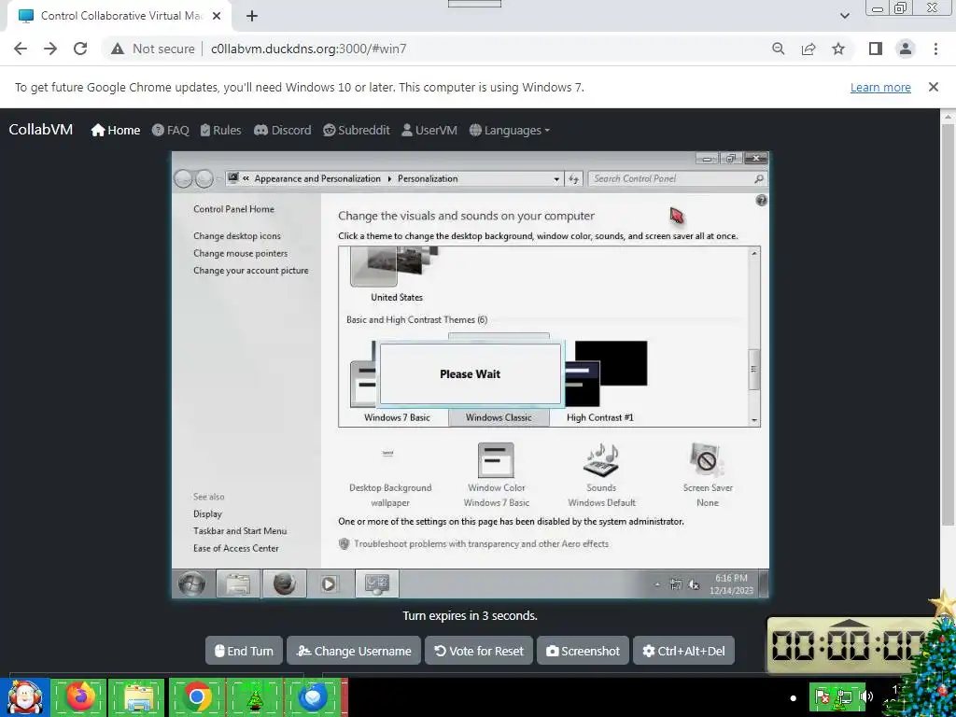This screenshot has height=717, width=956.
Task: Select the High Contrast #1 theme
Action: [600, 381]
